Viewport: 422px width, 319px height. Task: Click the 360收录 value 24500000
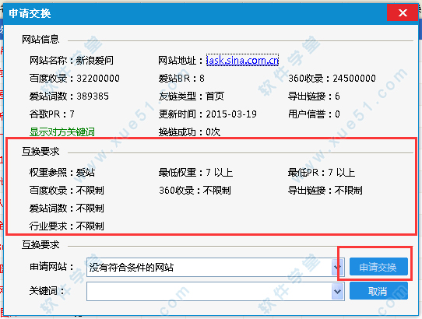(x=354, y=79)
